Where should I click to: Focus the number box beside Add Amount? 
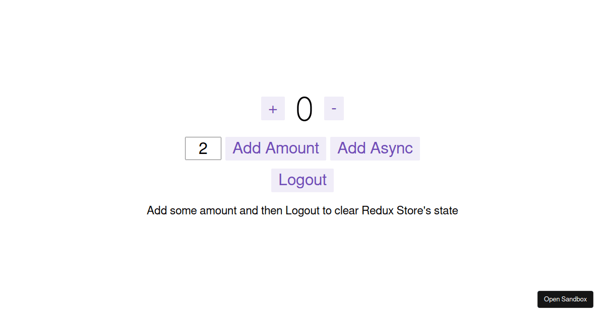tap(203, 148)
